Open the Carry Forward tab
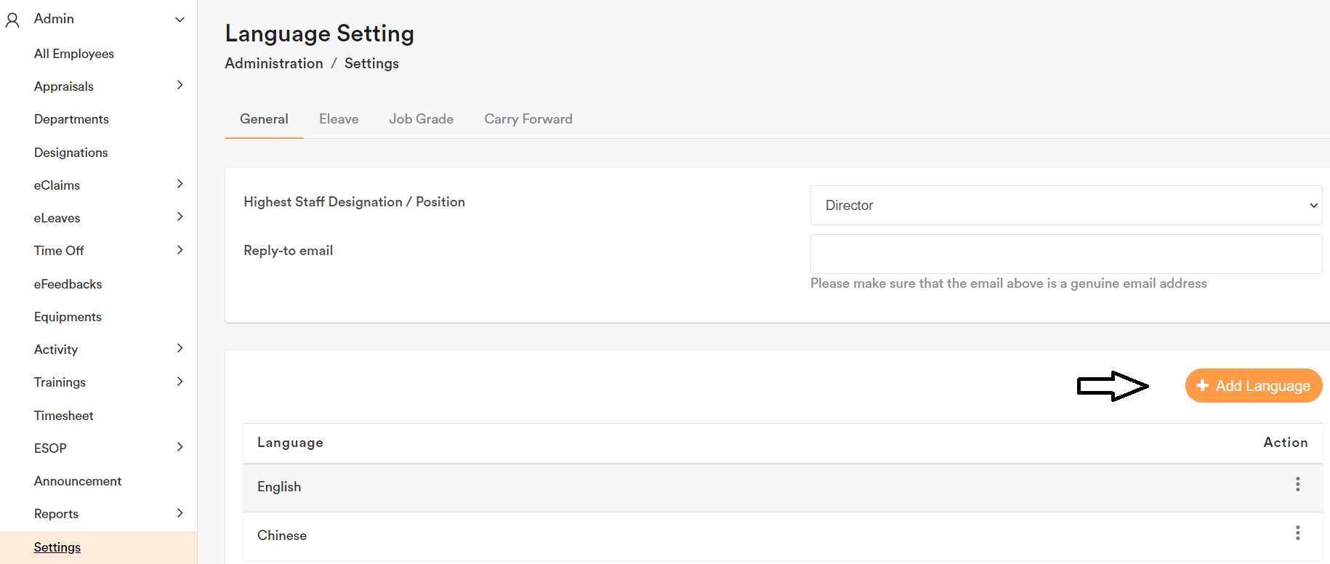The image size is (1330, 564). pyautogui.click(x=528, y=119)
